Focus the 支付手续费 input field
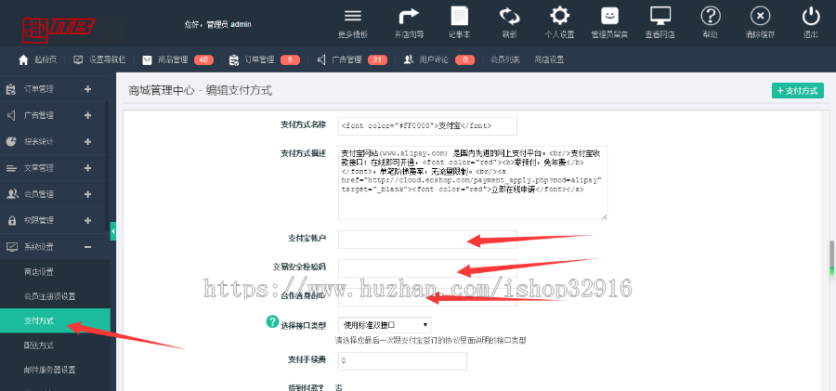836x391 pixels. click(402, 361)
